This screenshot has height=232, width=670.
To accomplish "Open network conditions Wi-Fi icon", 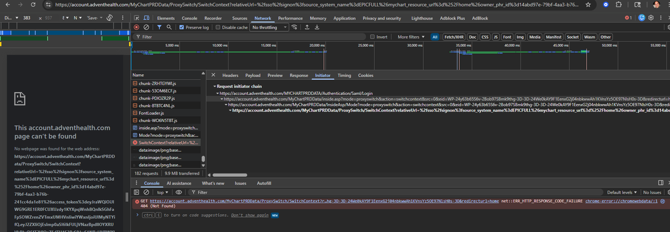I will point(294,27).
